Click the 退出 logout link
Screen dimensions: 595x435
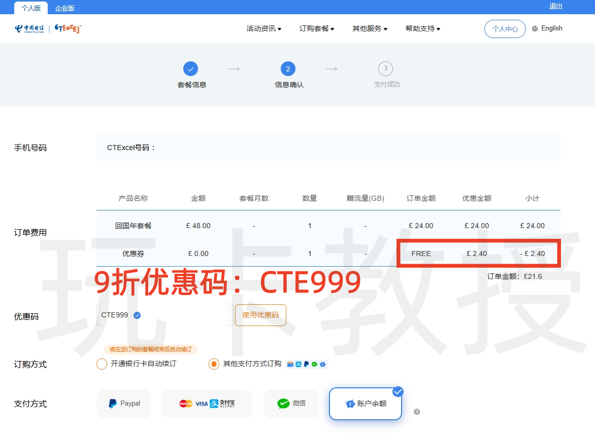tap(556, 7)
